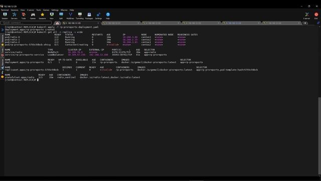The height and width of the screenshot is (181, 321).
Task: Open the Games menu
Action: tap(46, 10)
